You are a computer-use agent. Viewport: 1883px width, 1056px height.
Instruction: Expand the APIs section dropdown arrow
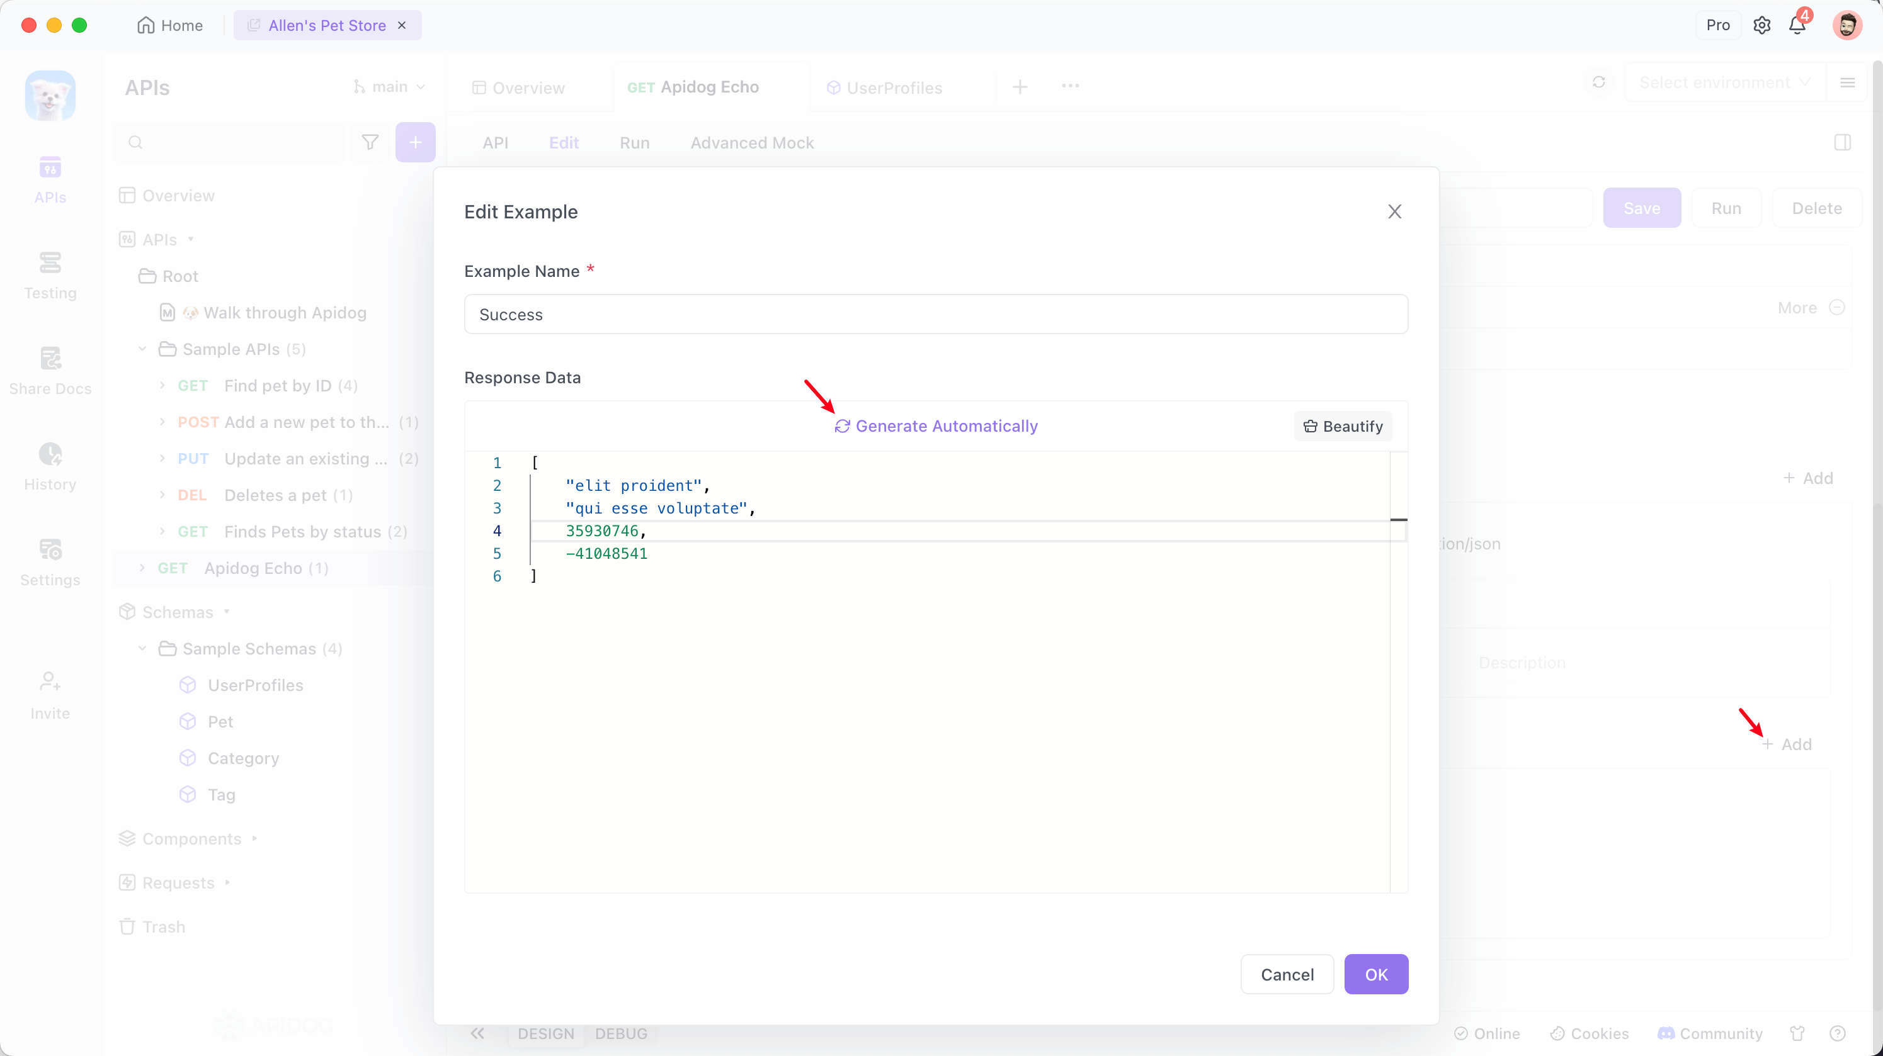coord(191,239)
